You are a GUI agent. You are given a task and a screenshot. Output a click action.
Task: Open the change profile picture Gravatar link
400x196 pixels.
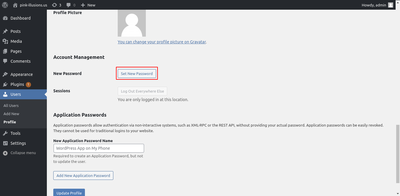click(162, 42)
